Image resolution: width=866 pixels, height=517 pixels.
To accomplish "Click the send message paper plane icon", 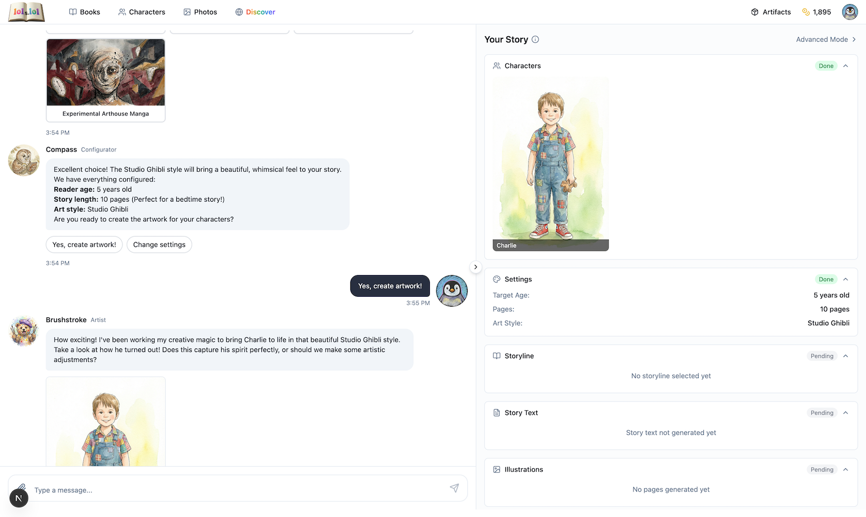I will [x=455, y=488].
